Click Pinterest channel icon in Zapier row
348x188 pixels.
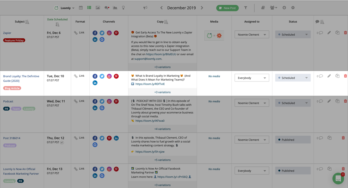pyautogui.click(x=116, y=33)
